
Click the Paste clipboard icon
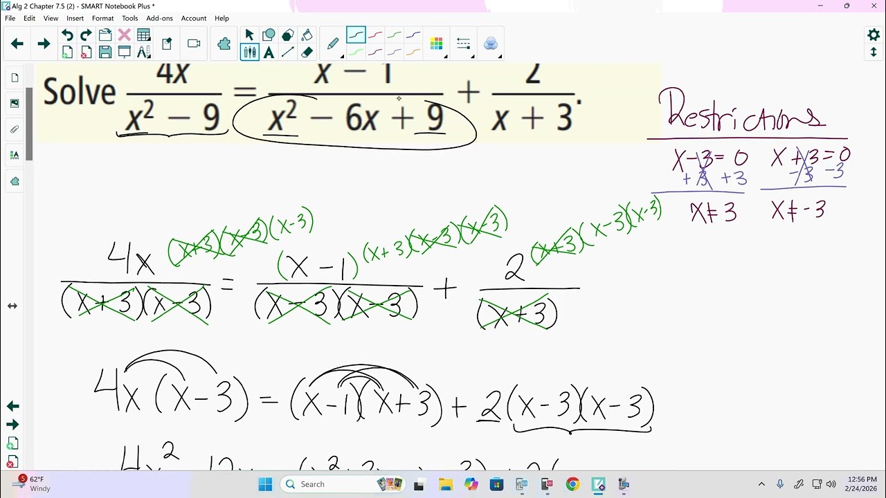(105, 35)
